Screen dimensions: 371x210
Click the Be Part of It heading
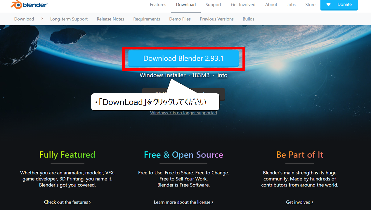tap(300, 155)
